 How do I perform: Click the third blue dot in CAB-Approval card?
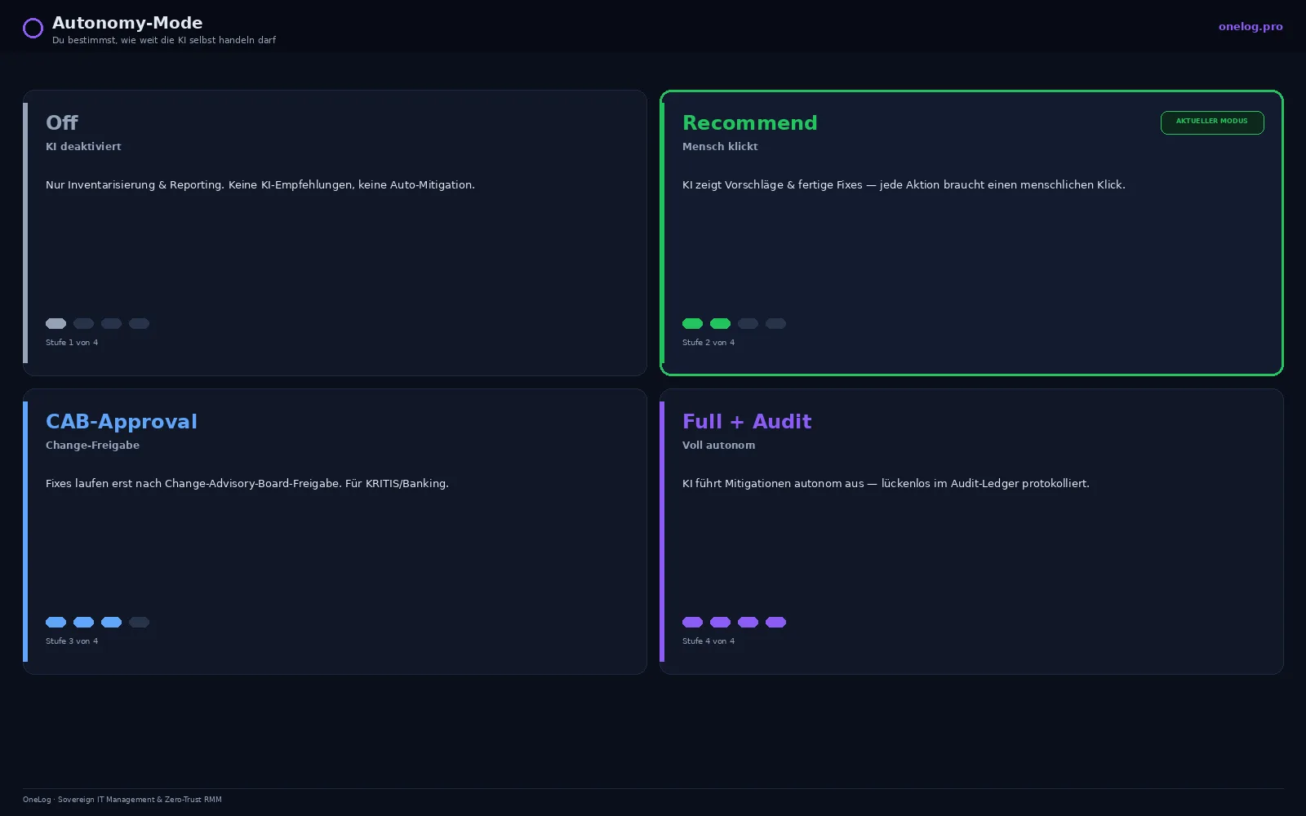point(112,623)
